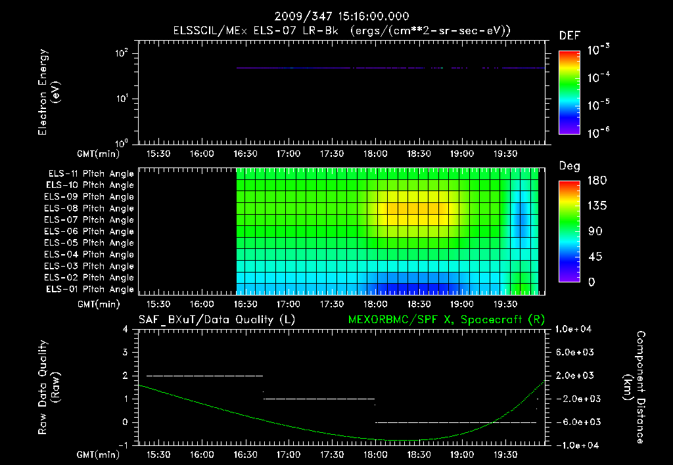Click the data quality line segment at level 1
The width and height of the screenshot is (673, 465).
pyautogui.click(x=319, y=399)
